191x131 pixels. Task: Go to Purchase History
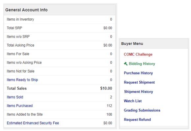point(138,73)
